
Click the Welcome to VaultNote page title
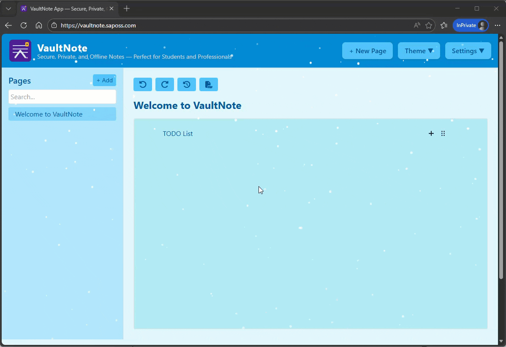pyautogui.click(x=188, y=106)
